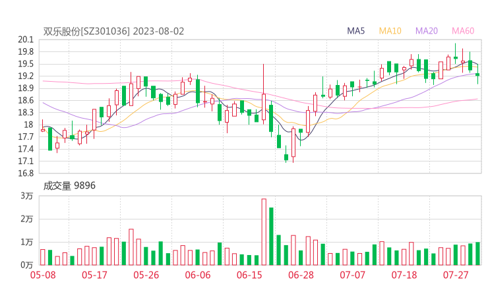Click the last green volume bar at the right edge

coord(477,254)
